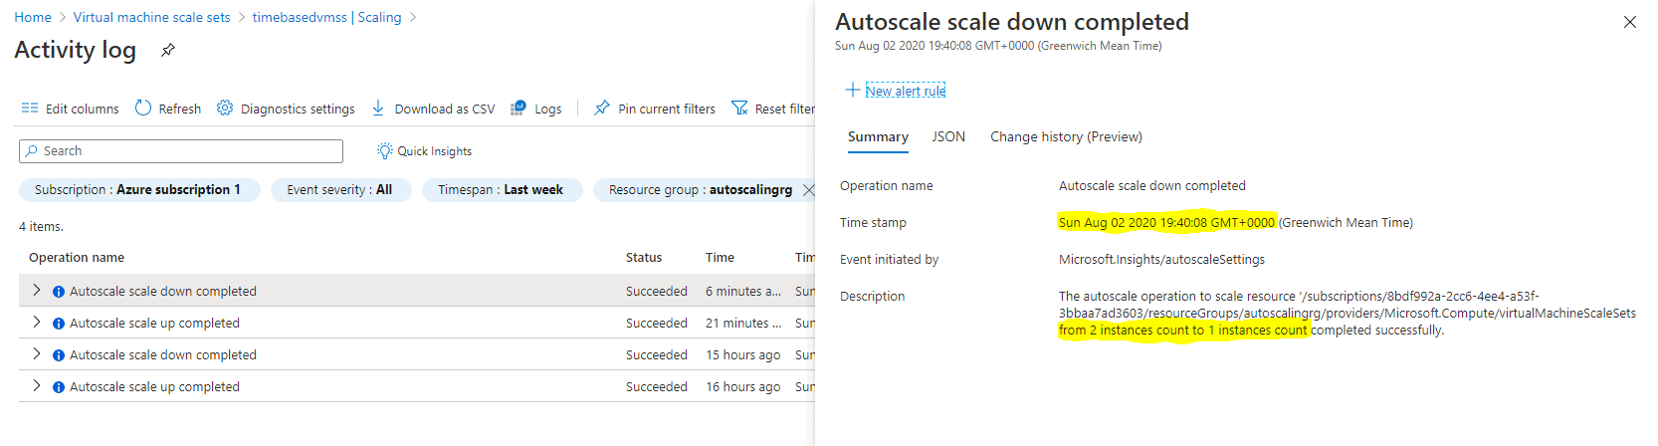1658x446 pixels.
Task: Expand the 21 minutes ago scale up row
Action: (37, 322)
